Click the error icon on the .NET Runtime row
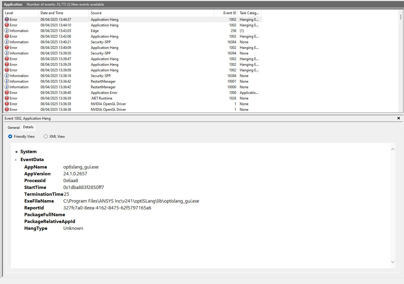The height and width of the screenshot is (284, 404). pyautogui.click(x=7, y=98)
